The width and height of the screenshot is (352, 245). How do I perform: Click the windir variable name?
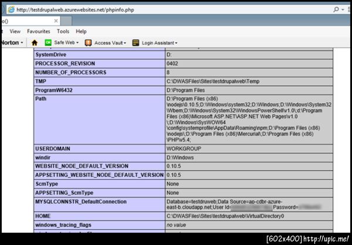pos(43,158)
